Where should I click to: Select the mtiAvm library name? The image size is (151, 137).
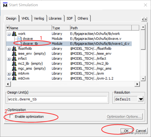(x=23, y=74)
